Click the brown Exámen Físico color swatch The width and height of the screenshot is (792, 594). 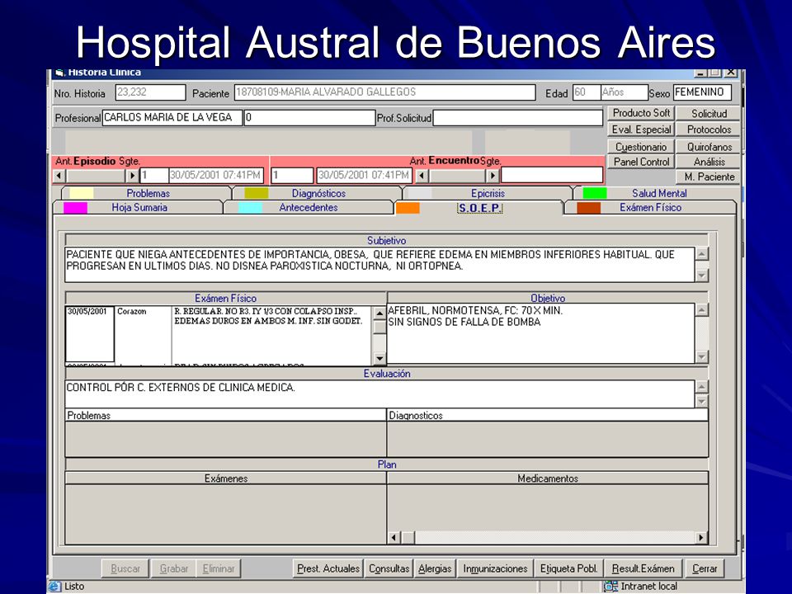588,208
